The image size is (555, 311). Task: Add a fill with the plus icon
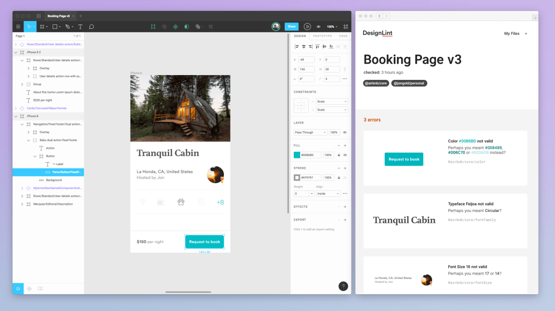coord(345,145)
